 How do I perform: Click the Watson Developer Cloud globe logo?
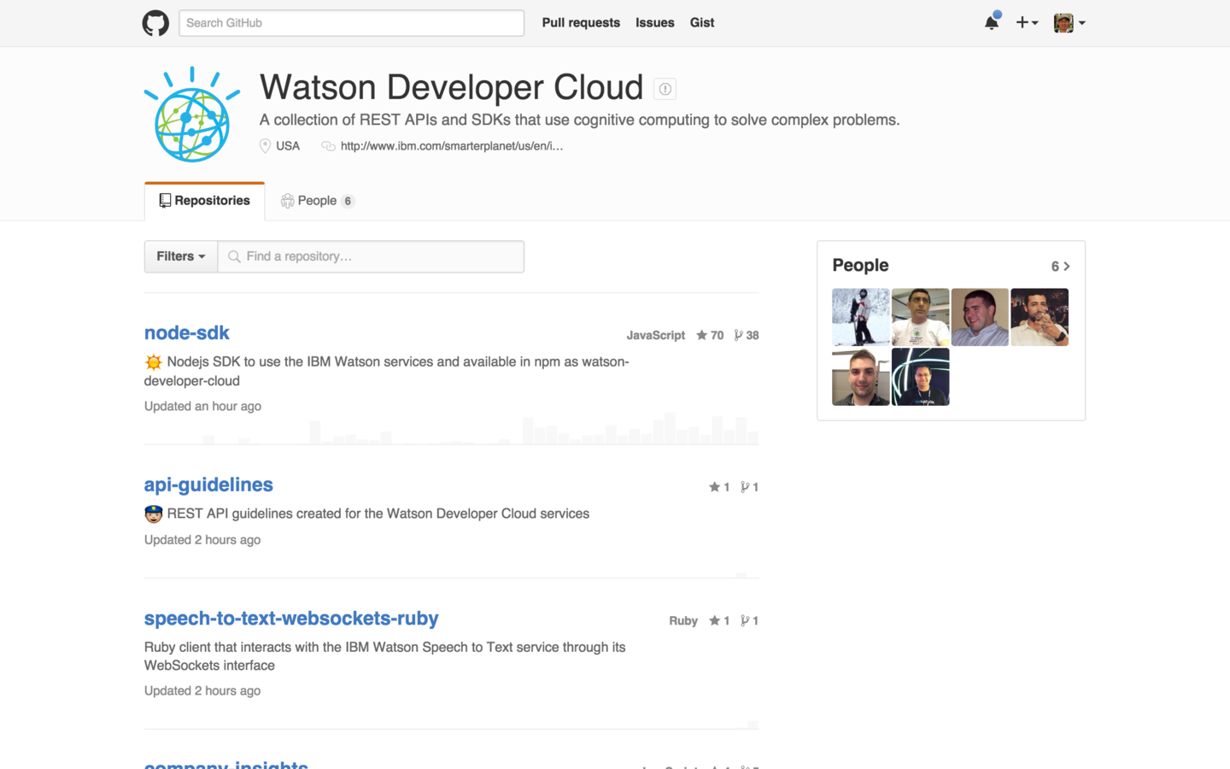coord(192,114)
